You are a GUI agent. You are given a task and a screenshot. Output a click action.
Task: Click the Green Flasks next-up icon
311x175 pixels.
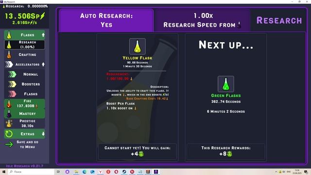click(x=226, y=84)
